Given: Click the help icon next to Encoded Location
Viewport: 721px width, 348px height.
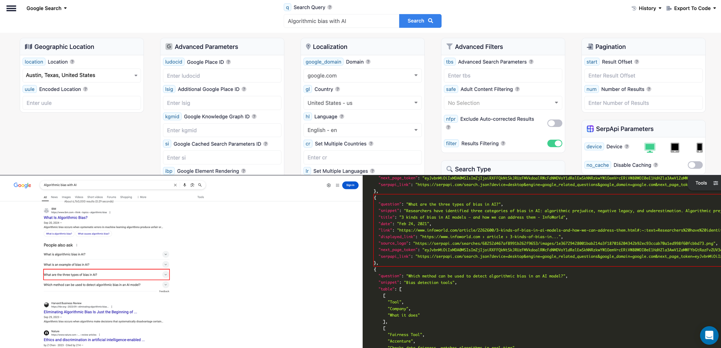Looking at the screenshot, I should (x=85, y=89).
